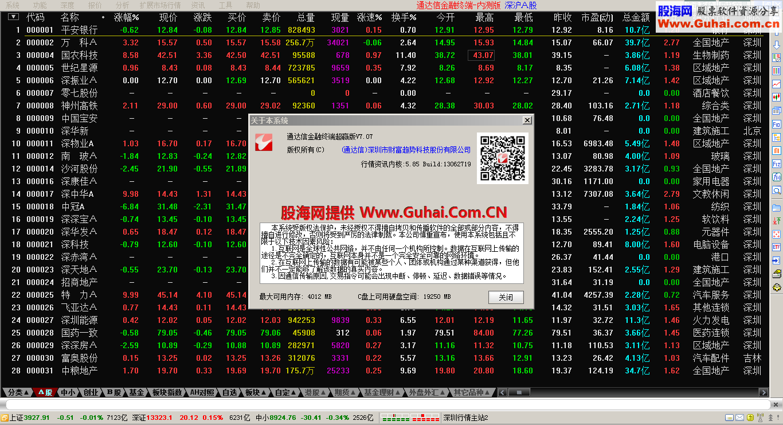Click the yellow printer-like toolbar icon
The height and width of the screenshot is (425, 783).
tap(777, 274)
